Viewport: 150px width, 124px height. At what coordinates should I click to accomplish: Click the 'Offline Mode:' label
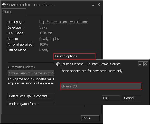point(17,50)
